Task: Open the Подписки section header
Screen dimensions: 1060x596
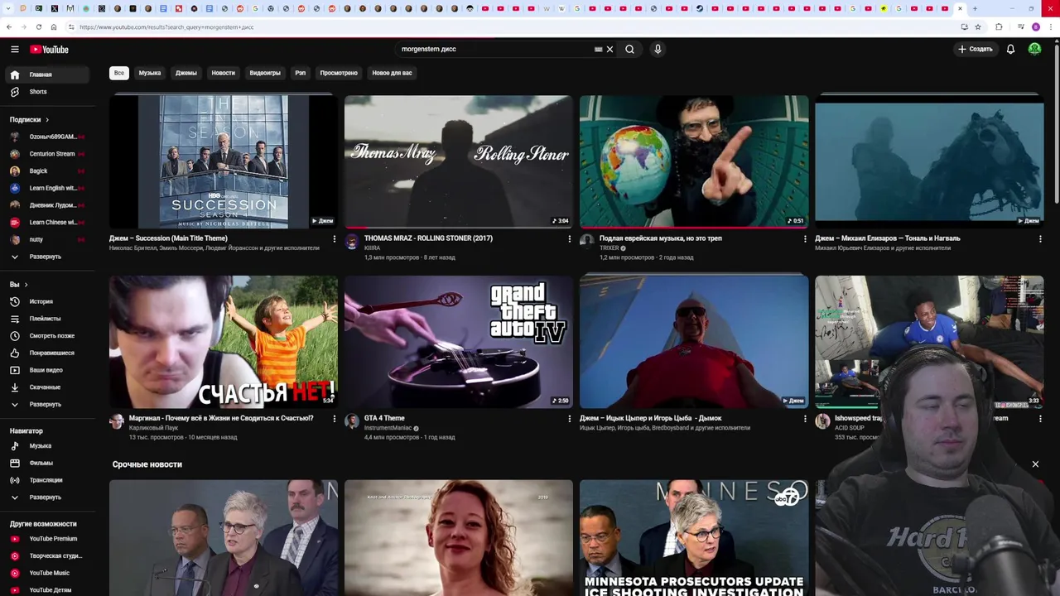Action: click(30, 120)
